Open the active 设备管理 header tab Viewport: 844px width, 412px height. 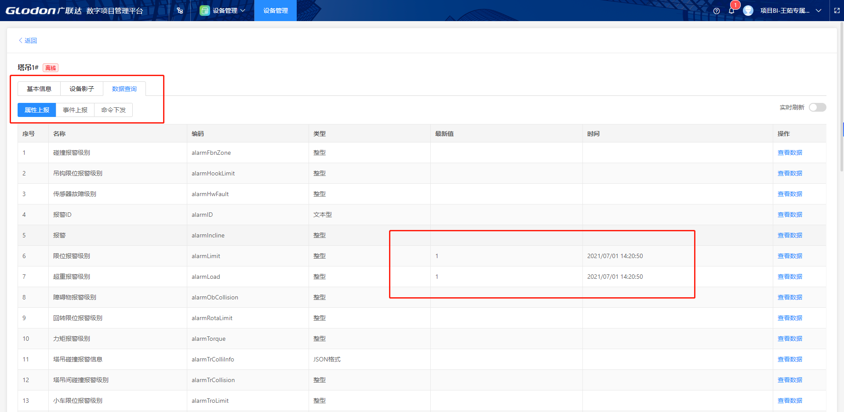pos(276,11)
